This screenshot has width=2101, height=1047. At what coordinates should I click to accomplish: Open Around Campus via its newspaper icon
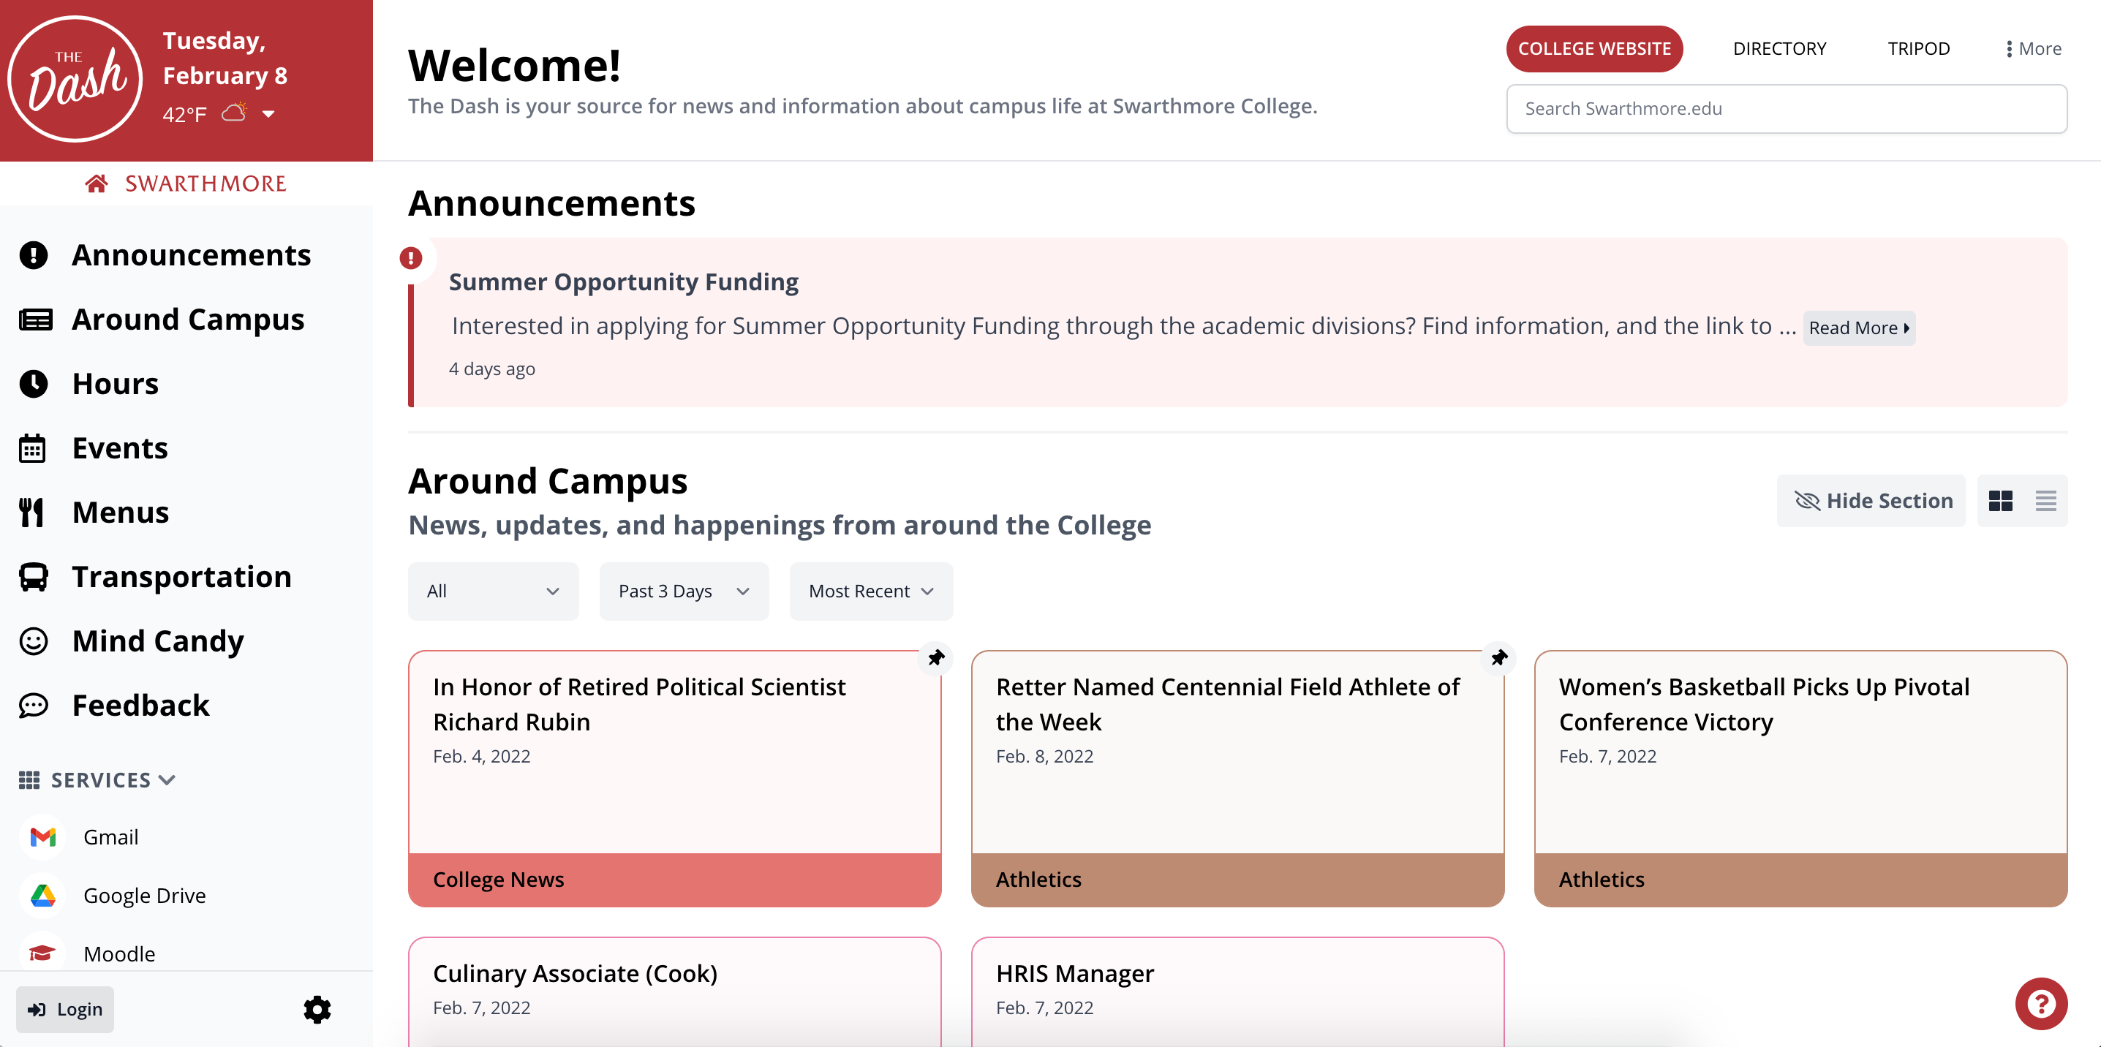(34, 319)
